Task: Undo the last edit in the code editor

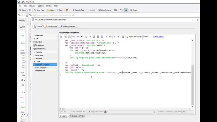Action: pos(74,37)
